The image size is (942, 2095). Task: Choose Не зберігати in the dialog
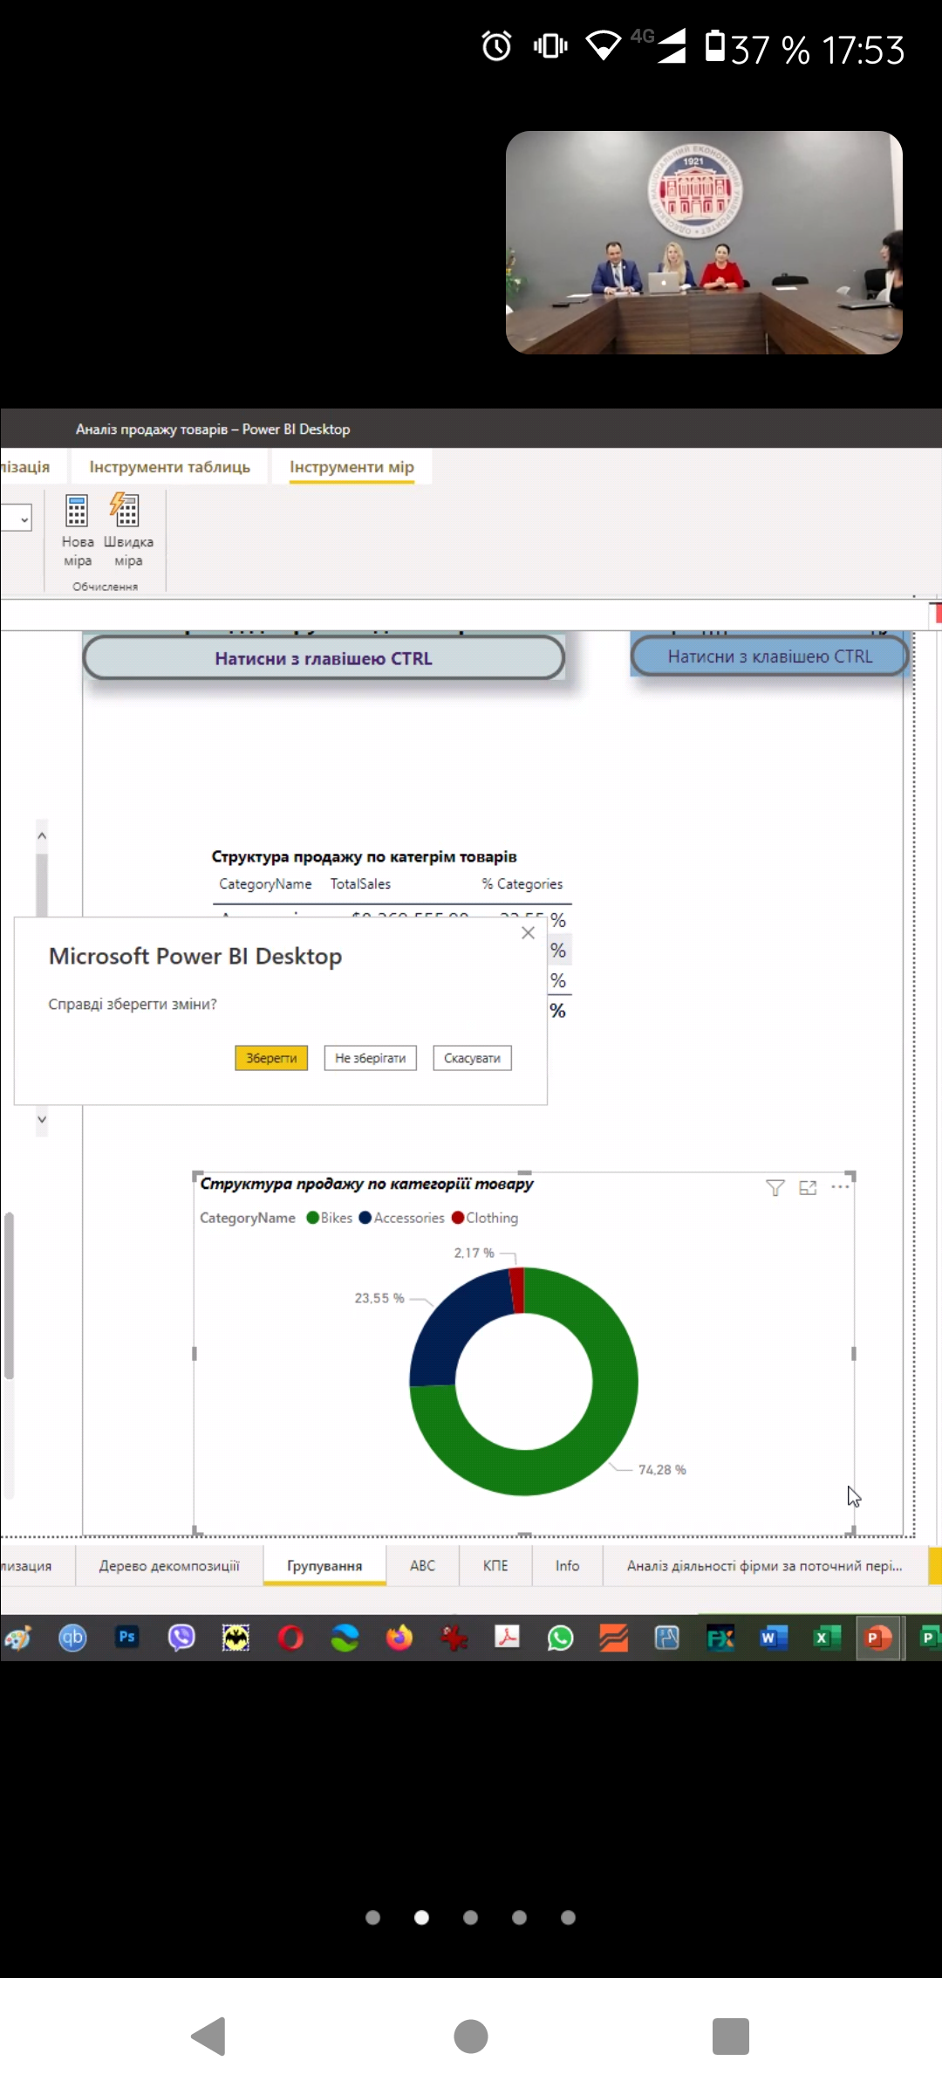pyautogui.click(x=370, y=1058)
